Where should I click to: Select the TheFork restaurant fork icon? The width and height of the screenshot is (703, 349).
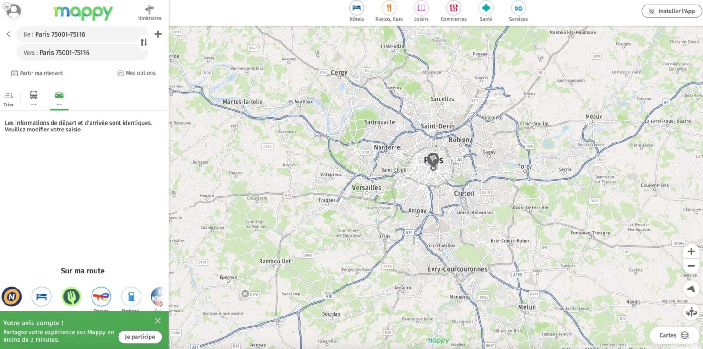71,297
